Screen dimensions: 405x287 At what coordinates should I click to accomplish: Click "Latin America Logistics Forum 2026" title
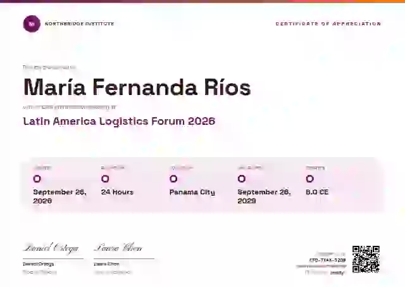119,121
